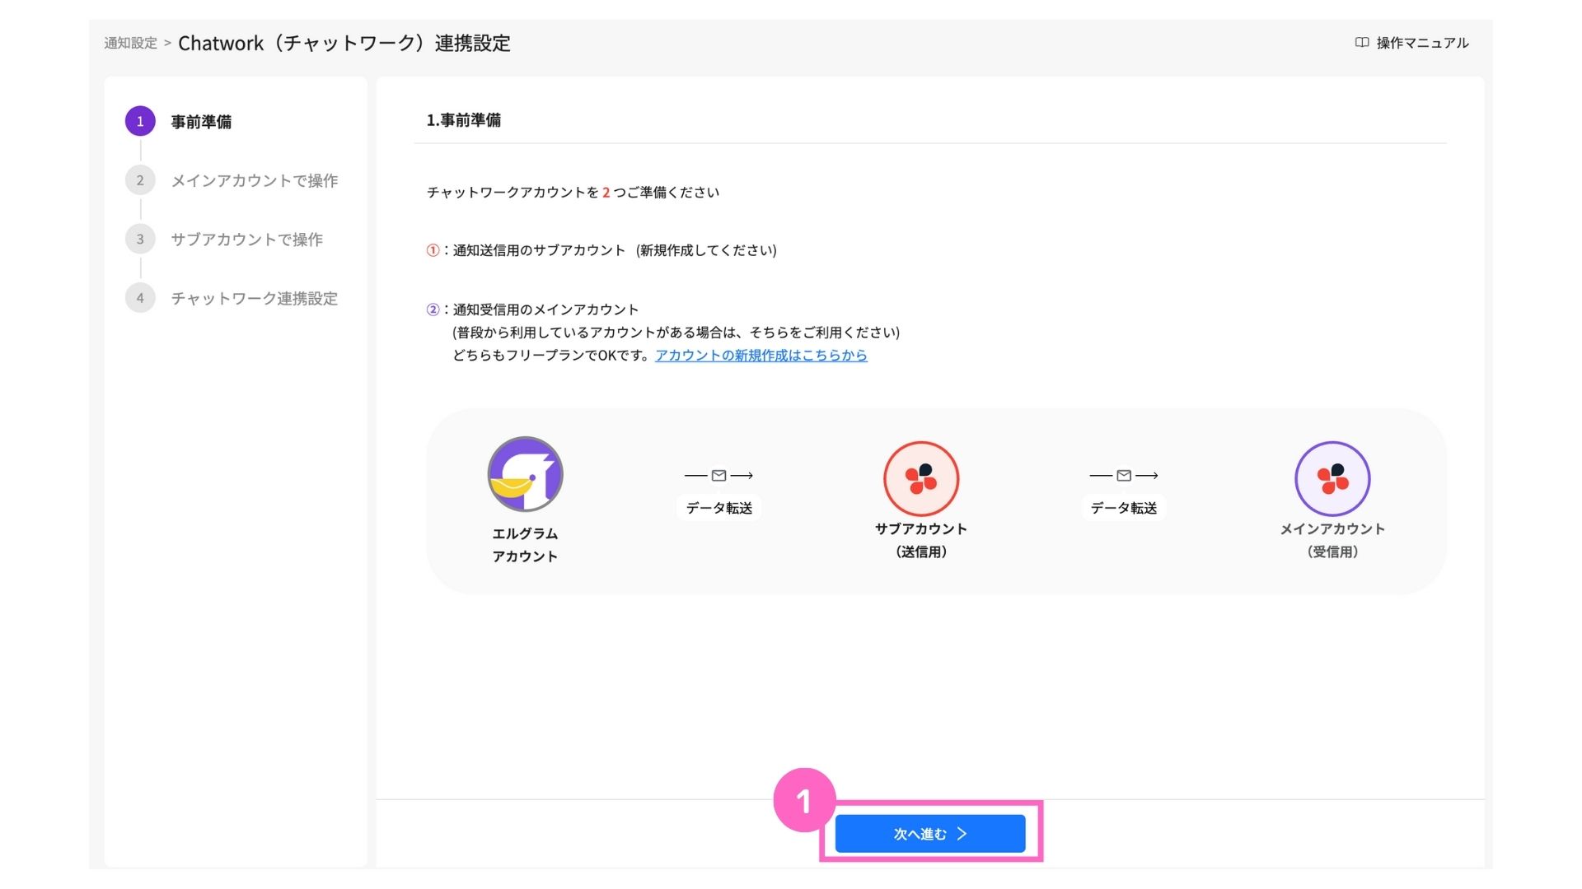The image size is (1582, 889).
Task: Go back to 通知設定 breadcrumb
Action: click(x=130, y=43)
